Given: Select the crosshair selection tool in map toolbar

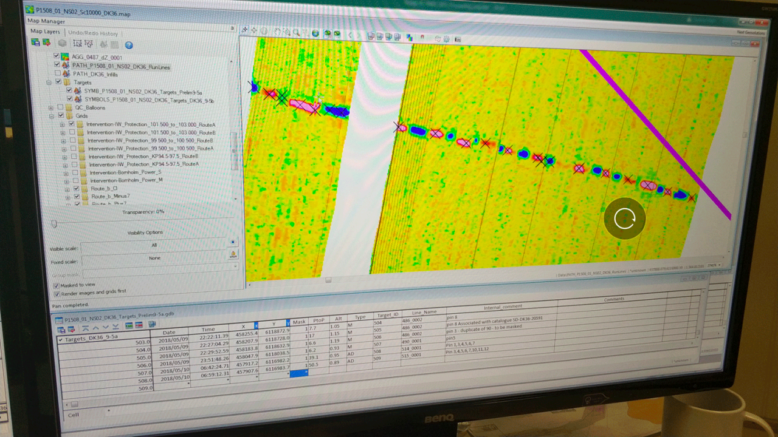Looking at the screenshot, I should click(x=244, y=29).
